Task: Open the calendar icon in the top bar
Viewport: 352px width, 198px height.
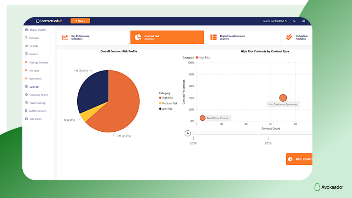Action: 304,21
